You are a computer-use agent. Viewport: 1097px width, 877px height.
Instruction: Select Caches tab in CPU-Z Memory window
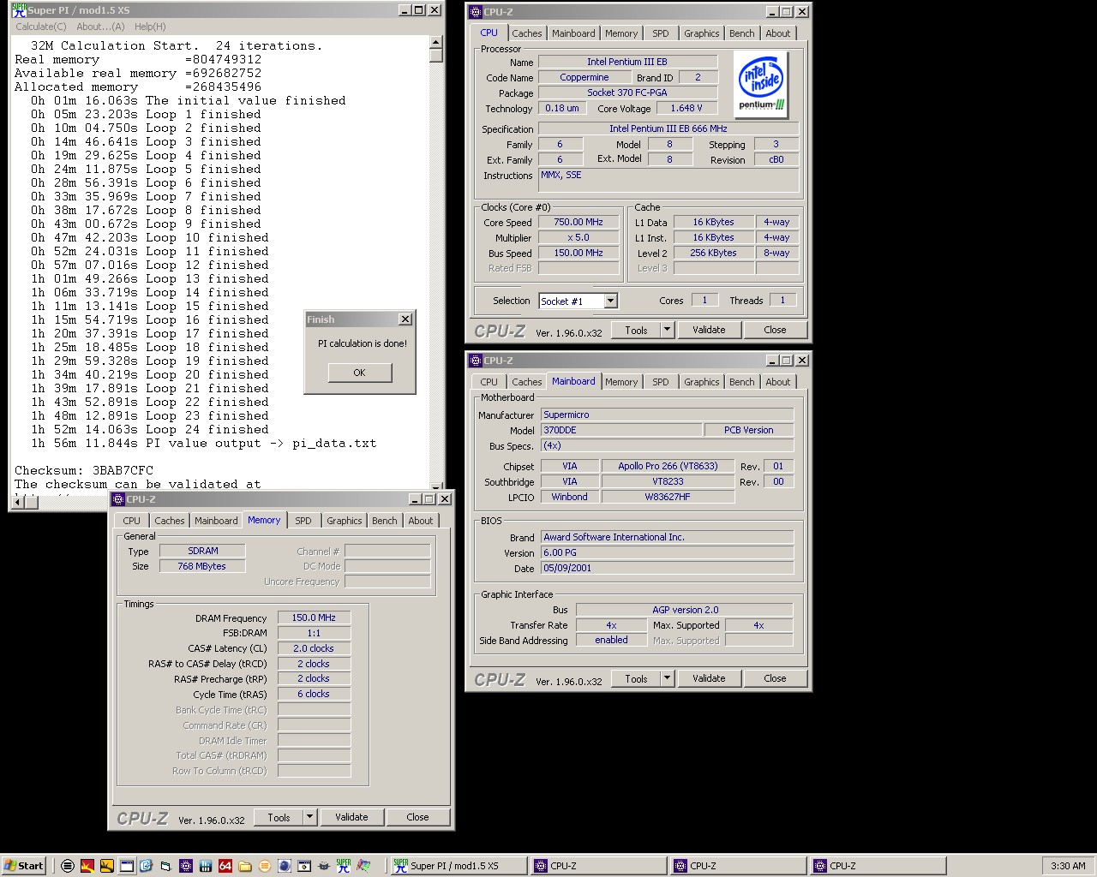tap(170, 521)
